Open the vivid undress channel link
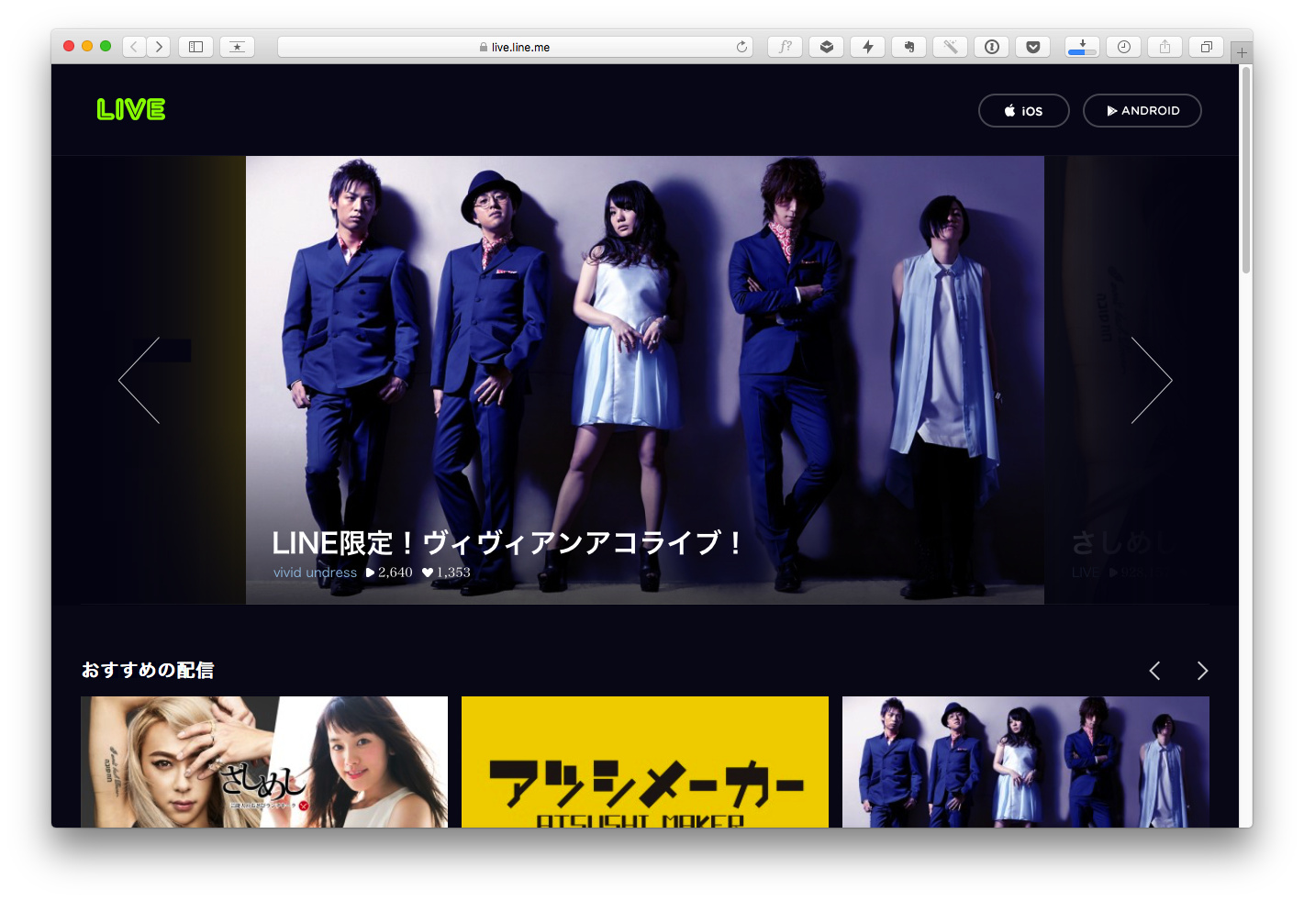The image size is (1304, 901). [x=315, y=573]
